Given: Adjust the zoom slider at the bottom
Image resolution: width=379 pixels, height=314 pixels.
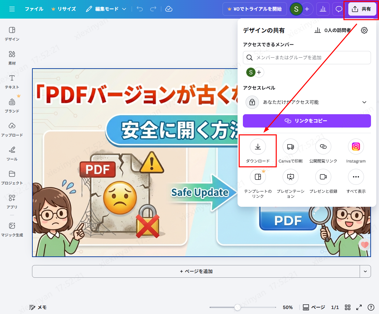Looking at the screenshot, I should pyautogui.click(x=237, y=307).
